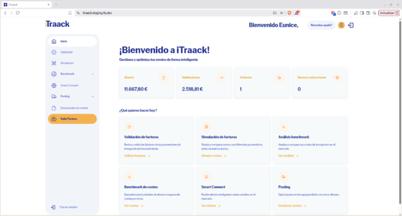Click the Inicio home icon in sidebar
The image size is (402, 216).
54,41
